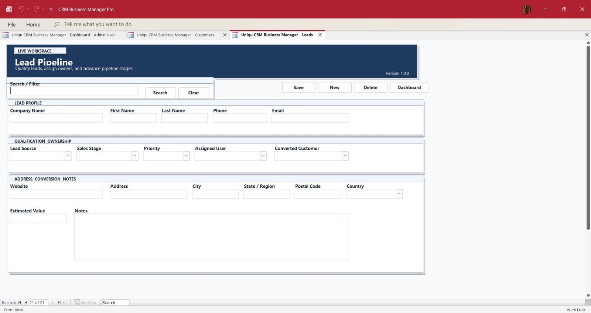This screenshot has width=591, height=313.
Task: Click the scrollbar up arrow
Action: point(588,42)
